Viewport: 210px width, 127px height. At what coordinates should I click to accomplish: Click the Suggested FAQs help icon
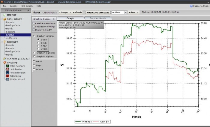191,6
